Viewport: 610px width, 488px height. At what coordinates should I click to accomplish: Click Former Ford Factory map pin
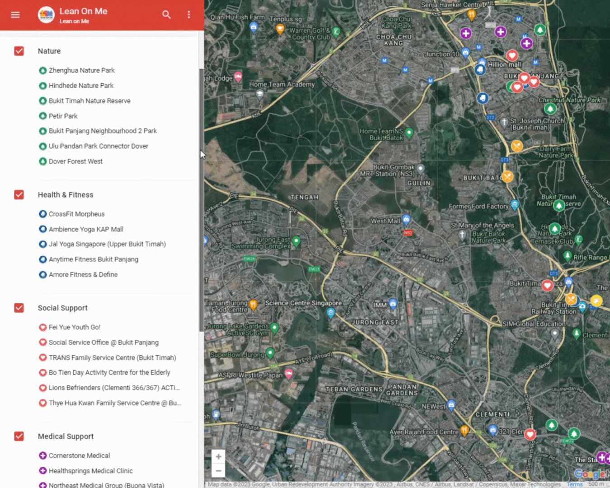[x=514, y=205]
